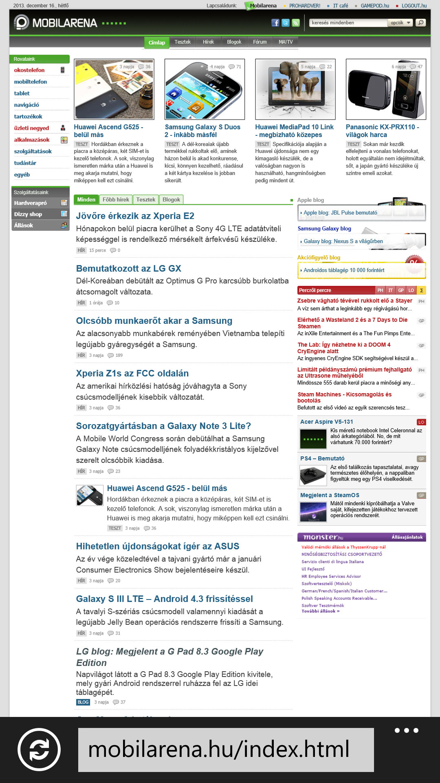Click the LO badge next to Acer Aspire
The image size is (440, 783).
pos(421,422)
